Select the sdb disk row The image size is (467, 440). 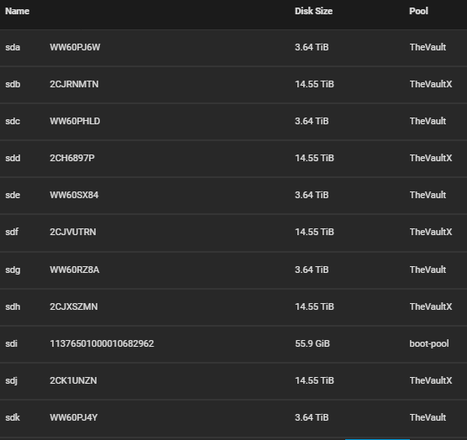(x=233, y=84)
